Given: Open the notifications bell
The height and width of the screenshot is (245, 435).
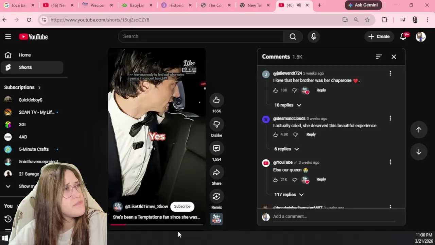Looking at the screenshot, I should tap(403, 36).
